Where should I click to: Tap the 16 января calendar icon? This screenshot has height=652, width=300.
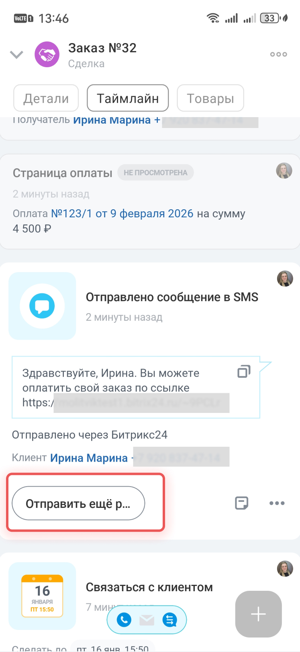[x=42, y=596]
